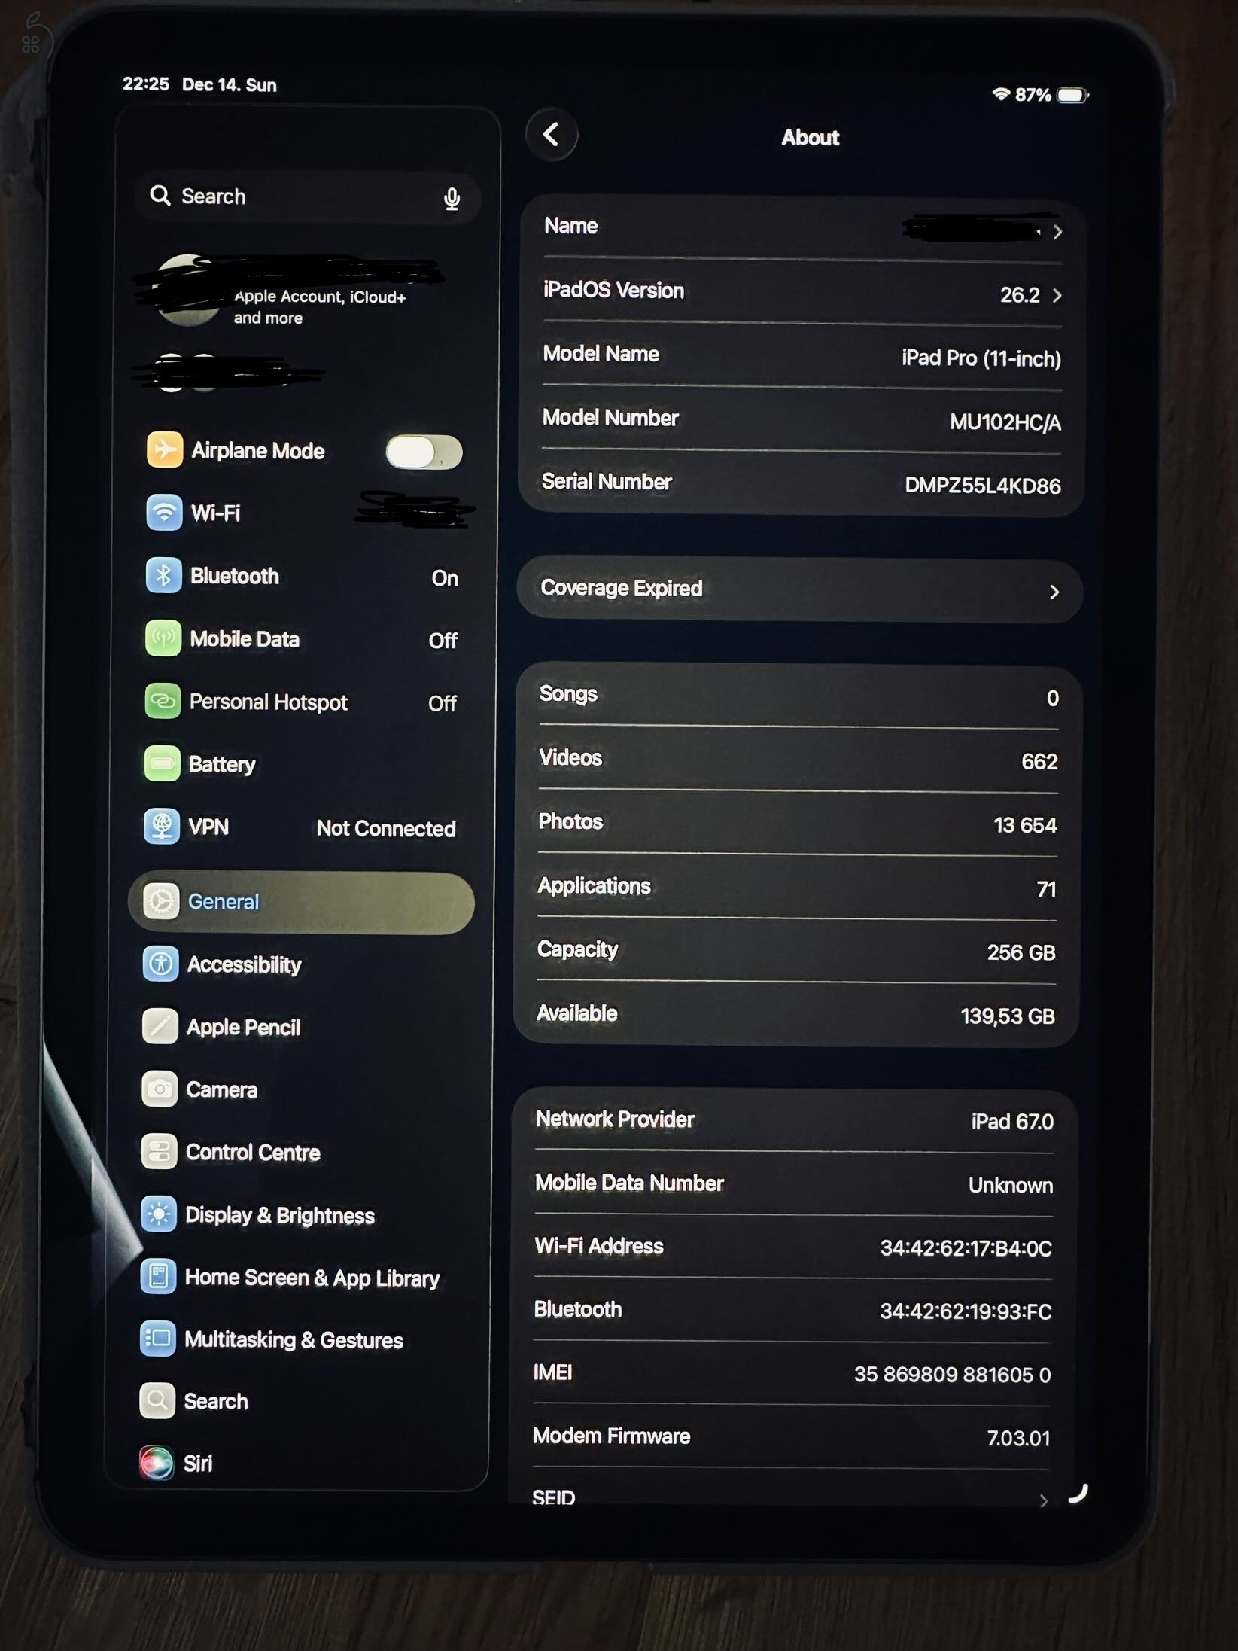Tap the Apple Pencil icon

coord(160,1027)
